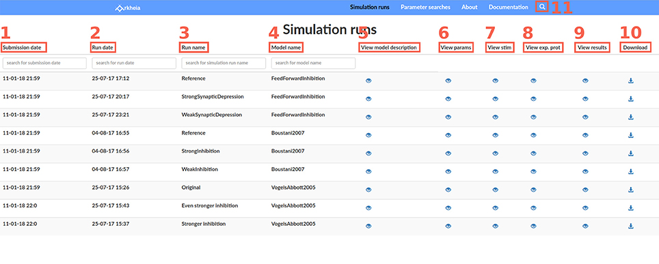Click the View exp. prot column header

point(543,48)
